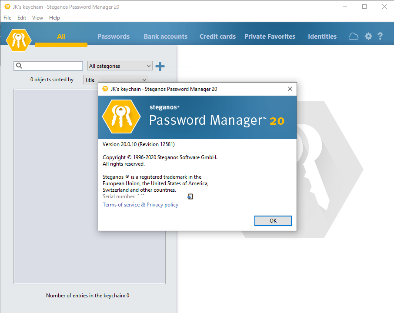394x313 pixels.
Task: Click the Copyright 1996-2020 Steganos text
Action: click(160, 157)
